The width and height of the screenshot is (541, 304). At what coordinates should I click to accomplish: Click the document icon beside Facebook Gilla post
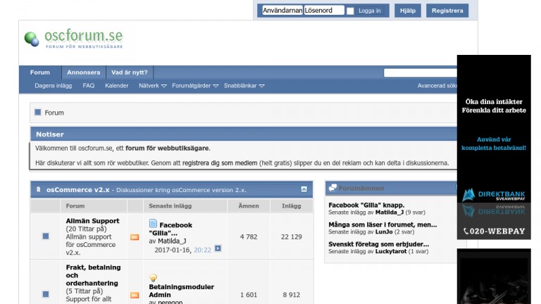tap(154, 224)
